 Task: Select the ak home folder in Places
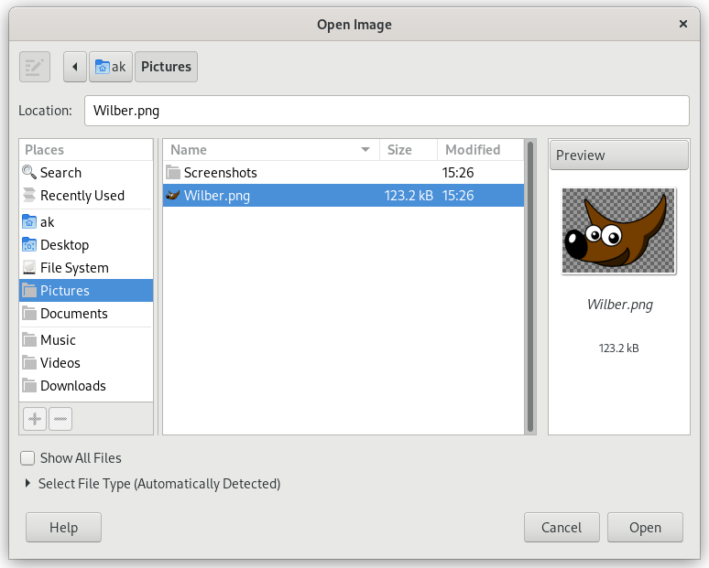86,222
